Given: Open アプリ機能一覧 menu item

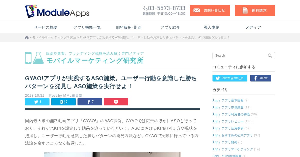Looking at the screenshot, I should [x=87, y=27].
